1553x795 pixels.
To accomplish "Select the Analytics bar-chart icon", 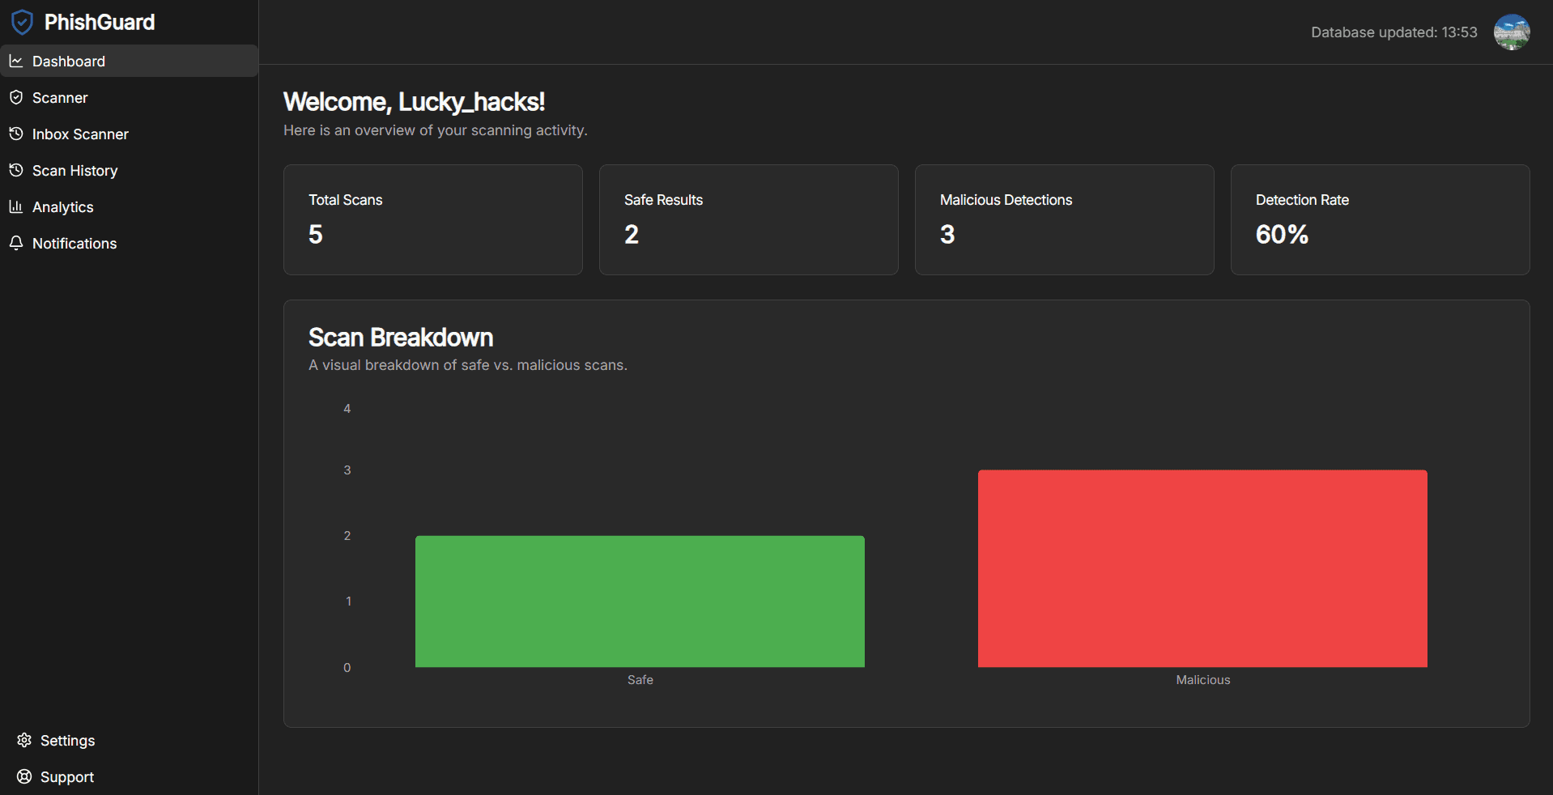I will (17, 206).
